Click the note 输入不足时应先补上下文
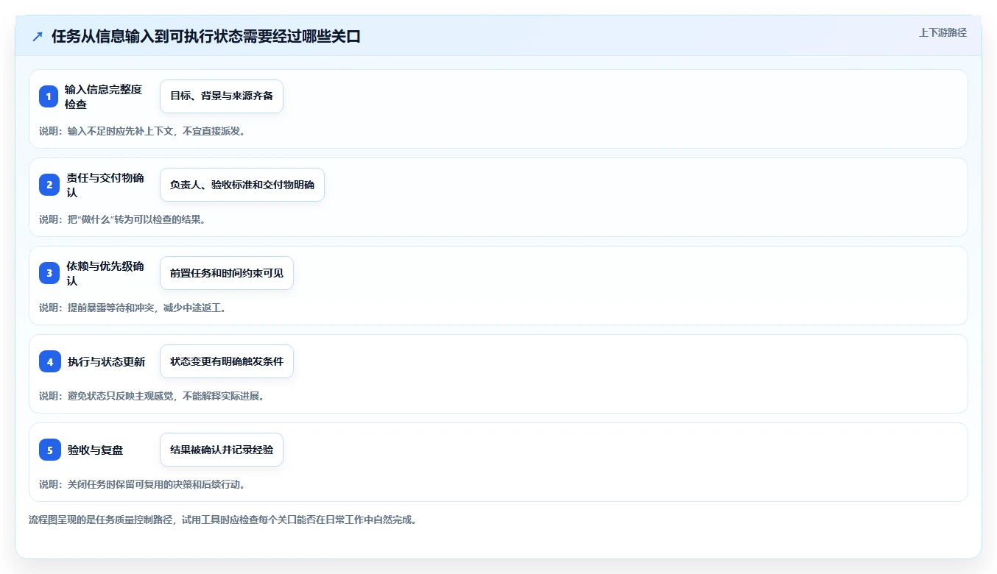 click(142, 131)
